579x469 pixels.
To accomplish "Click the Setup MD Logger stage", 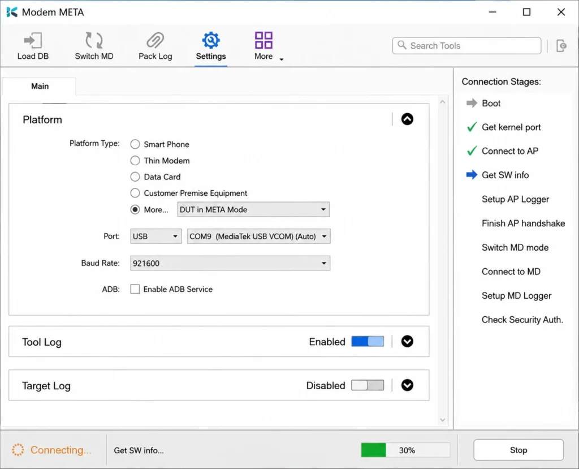I will pyautogui.click(x=517, y=296).
